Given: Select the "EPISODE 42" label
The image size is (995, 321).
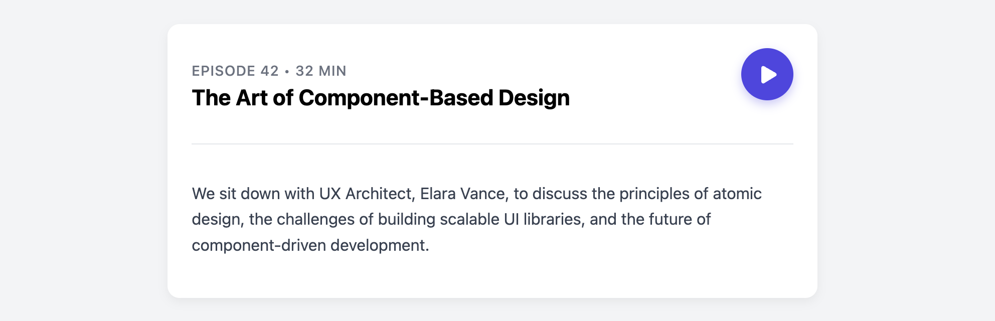Looking at the screenshot, I should point(235,71).
